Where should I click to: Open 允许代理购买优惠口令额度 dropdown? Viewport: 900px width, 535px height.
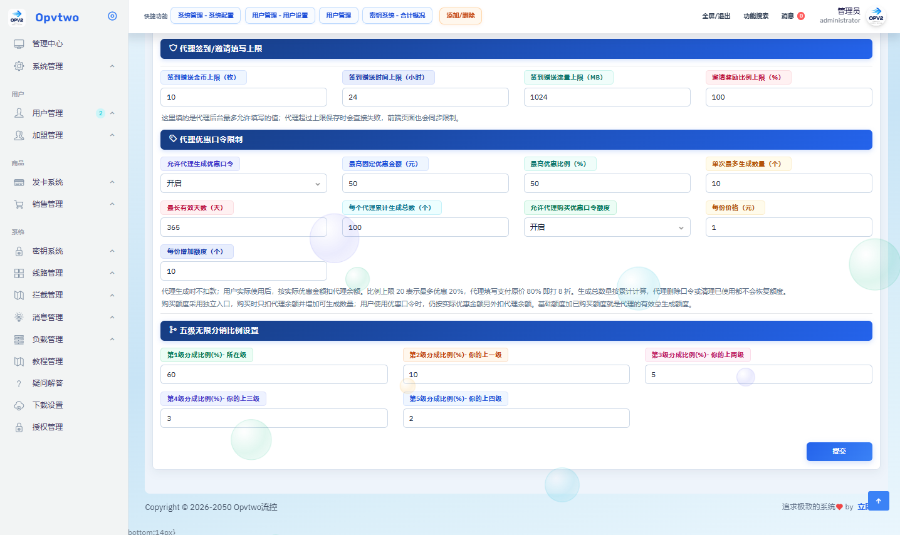coord(607,227)
